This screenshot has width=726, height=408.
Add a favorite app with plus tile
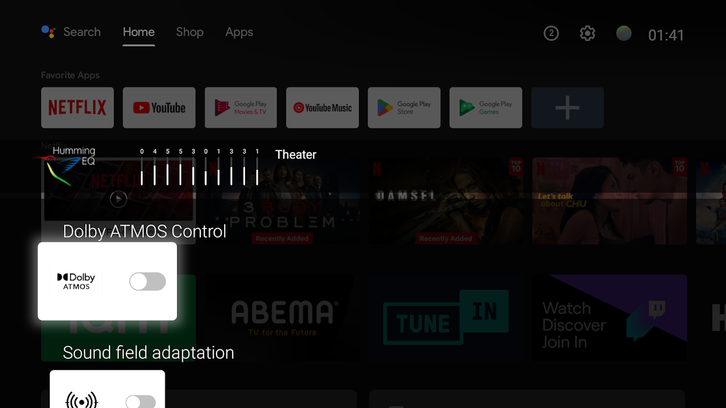click(x=568, y=108)
